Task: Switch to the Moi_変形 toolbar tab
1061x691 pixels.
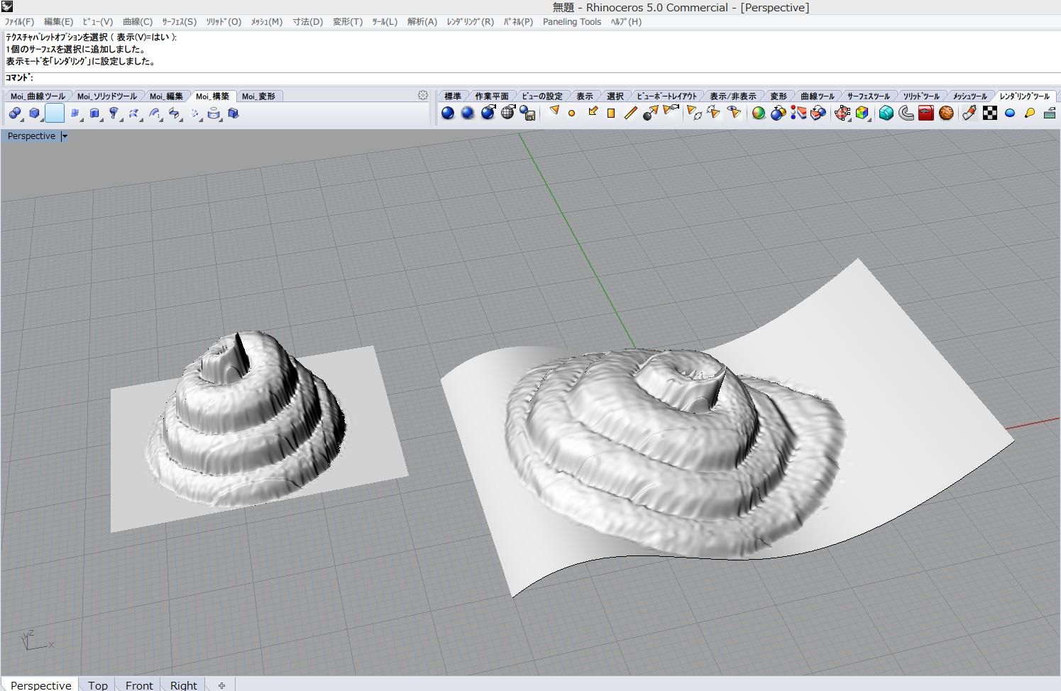Action: (x=258, y=96)
